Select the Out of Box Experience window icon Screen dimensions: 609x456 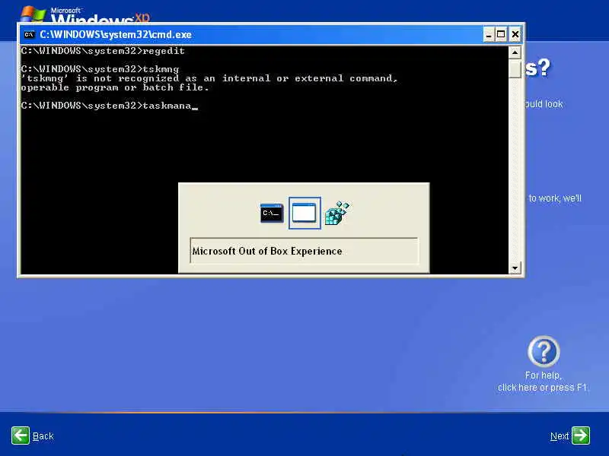304,213
